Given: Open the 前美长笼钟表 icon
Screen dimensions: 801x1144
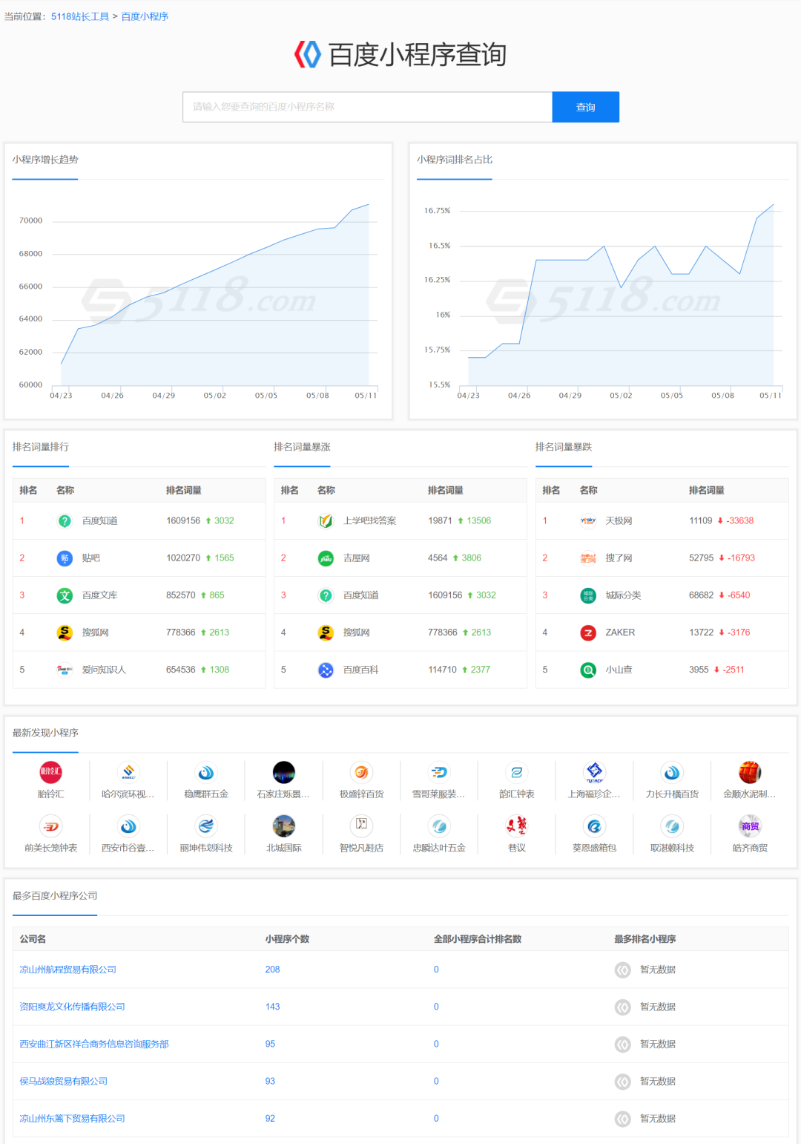Looking at the screenshot, I should 50,826.
